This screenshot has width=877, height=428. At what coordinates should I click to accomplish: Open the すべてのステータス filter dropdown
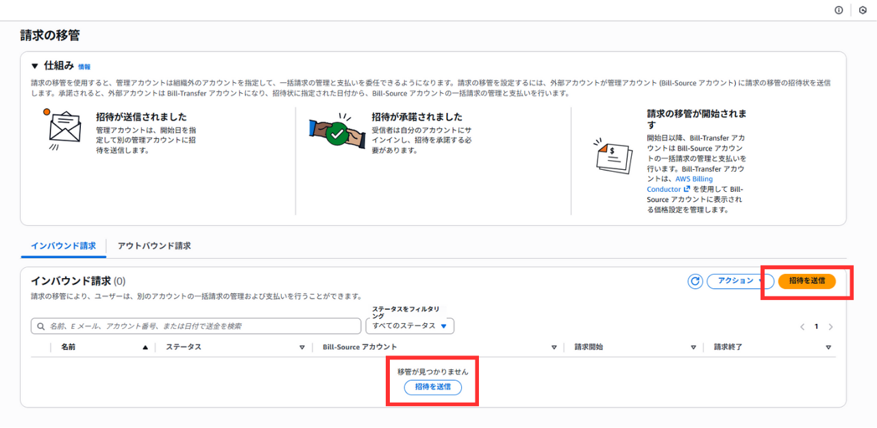point(410,326)
